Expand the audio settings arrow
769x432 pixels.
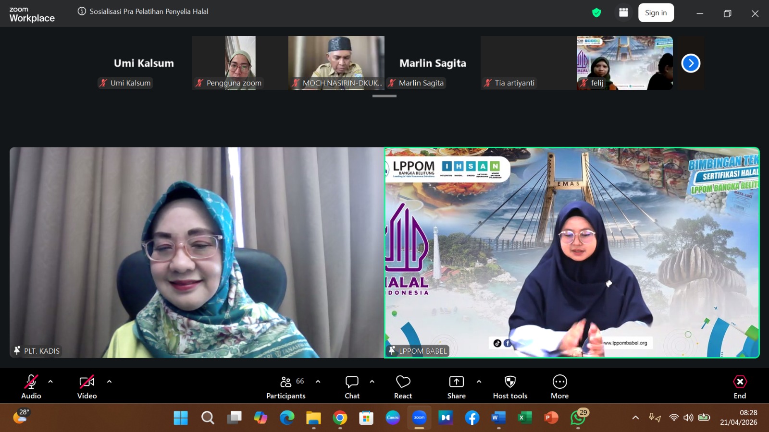[50, 382]
